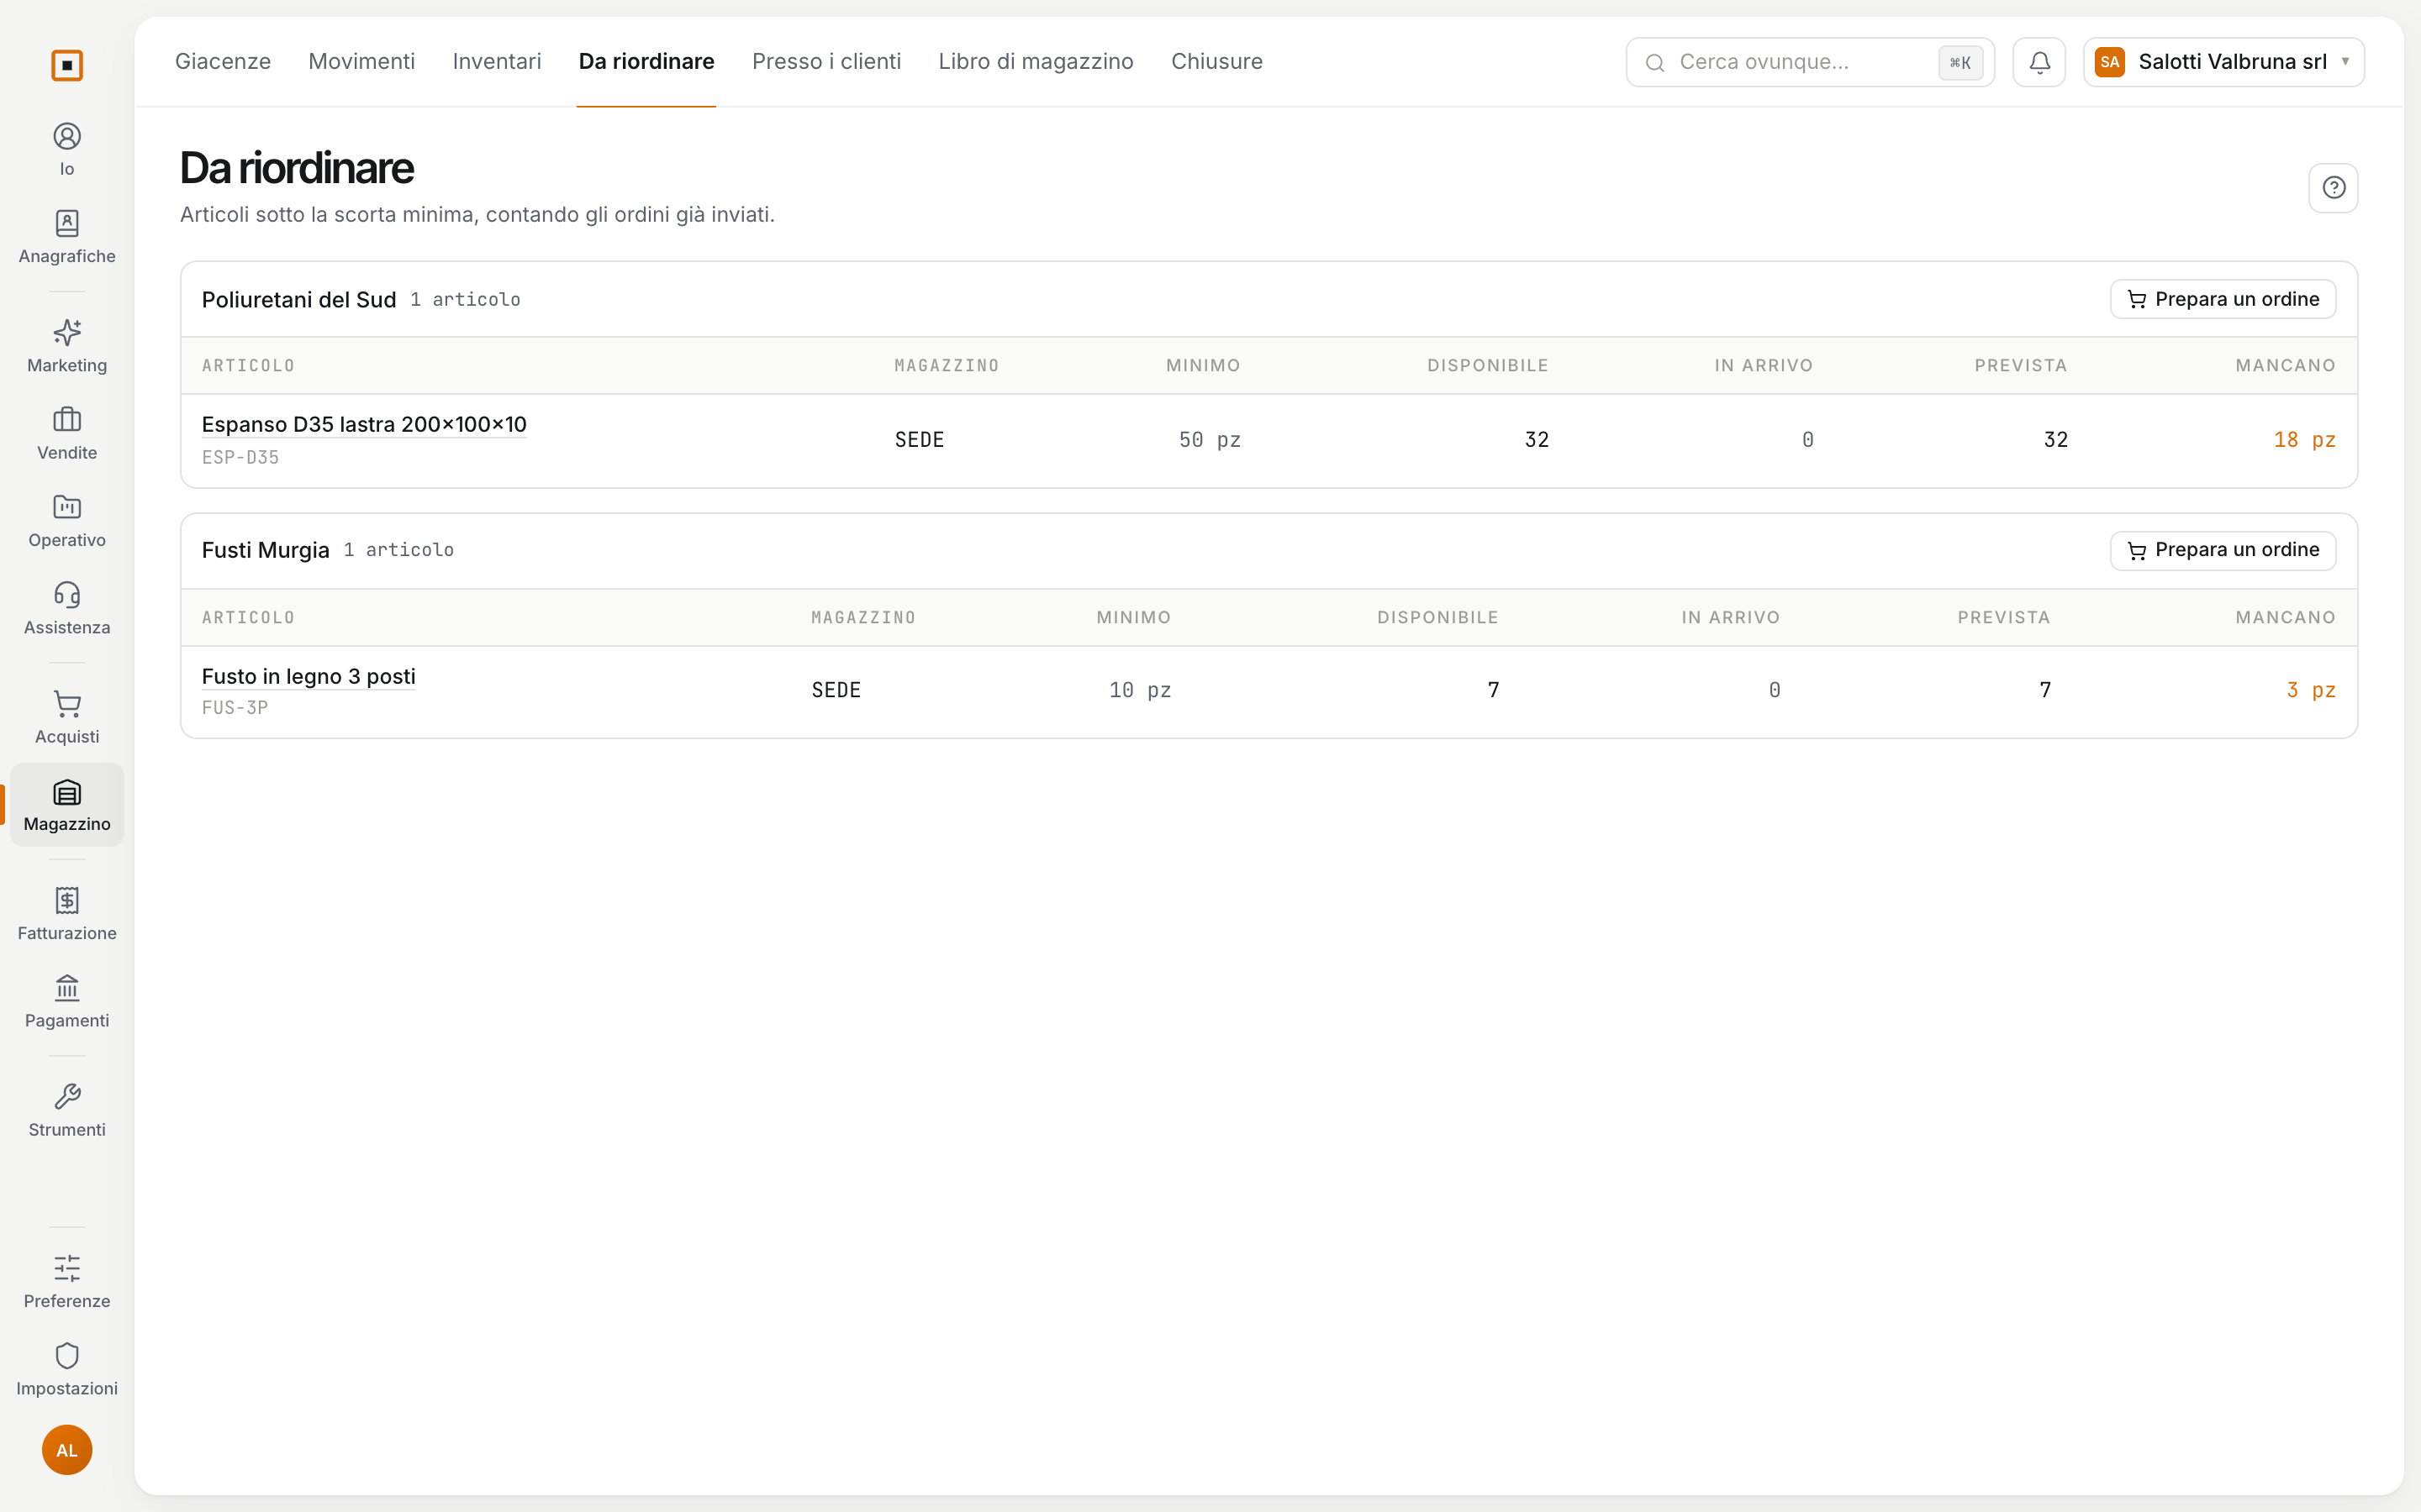Image resolution: width=2421 pixels, height=1512 pixels.
Task: Open the help question mark icon
Action: click(x=2333, y=188)
